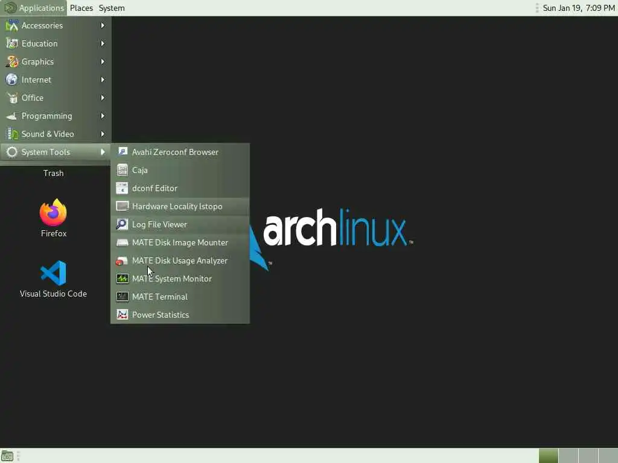Click the Hardware Locality lstopo icon

point(122,206)
